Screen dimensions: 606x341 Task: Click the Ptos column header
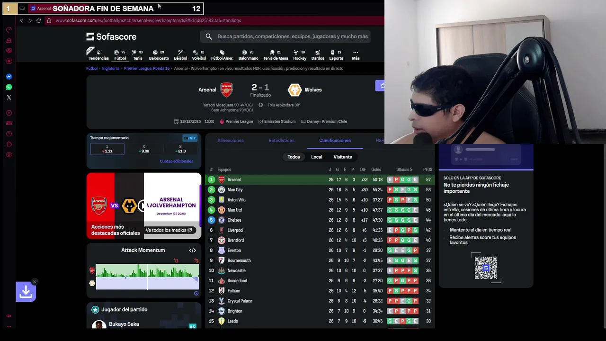coord(428,170)
